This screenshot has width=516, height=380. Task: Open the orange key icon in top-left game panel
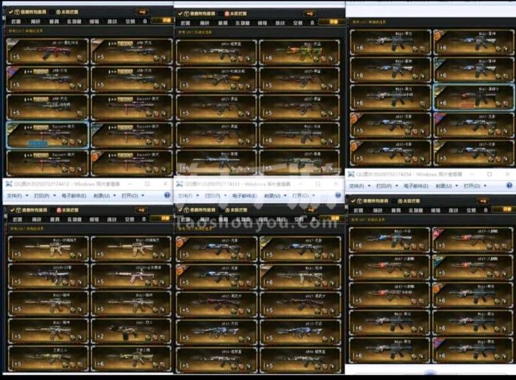pos(143,12)
